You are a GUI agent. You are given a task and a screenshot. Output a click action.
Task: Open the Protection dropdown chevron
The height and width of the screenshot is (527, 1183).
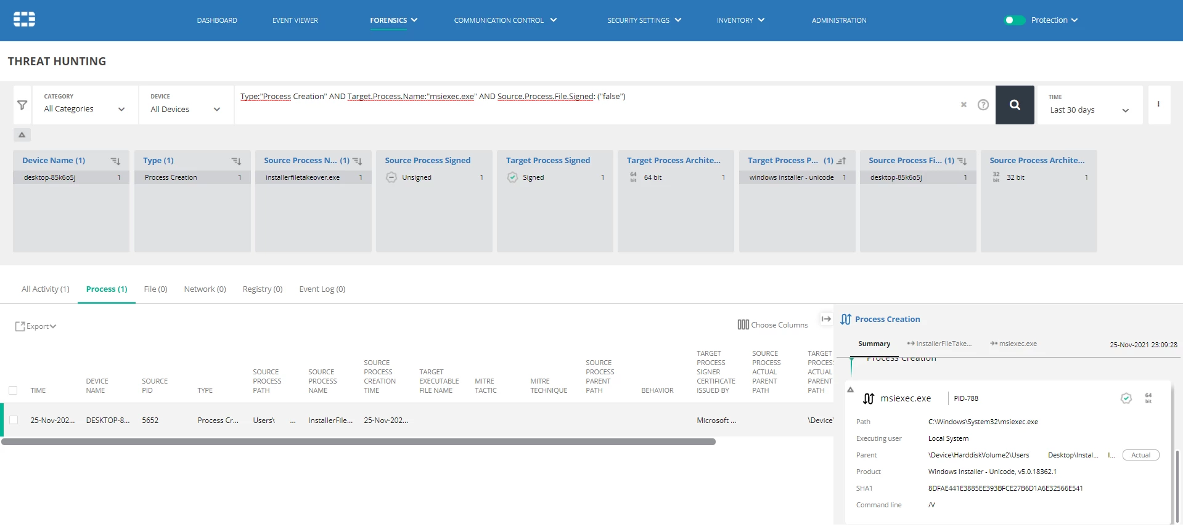pos(1075,20)
